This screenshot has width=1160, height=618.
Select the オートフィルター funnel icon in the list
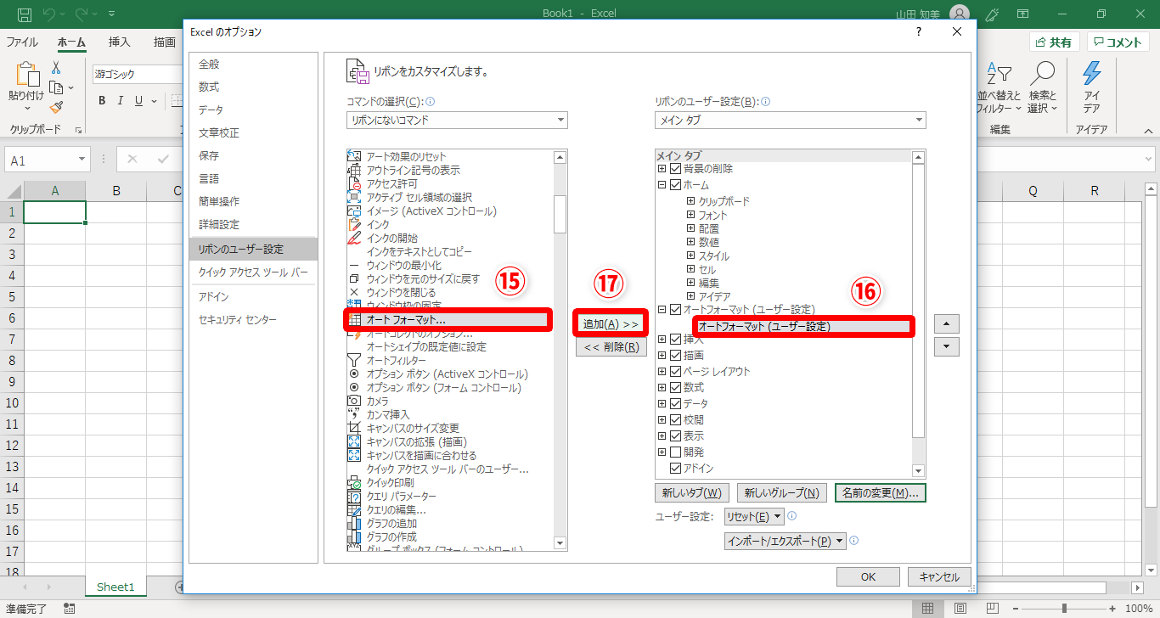tap(355, 360)
